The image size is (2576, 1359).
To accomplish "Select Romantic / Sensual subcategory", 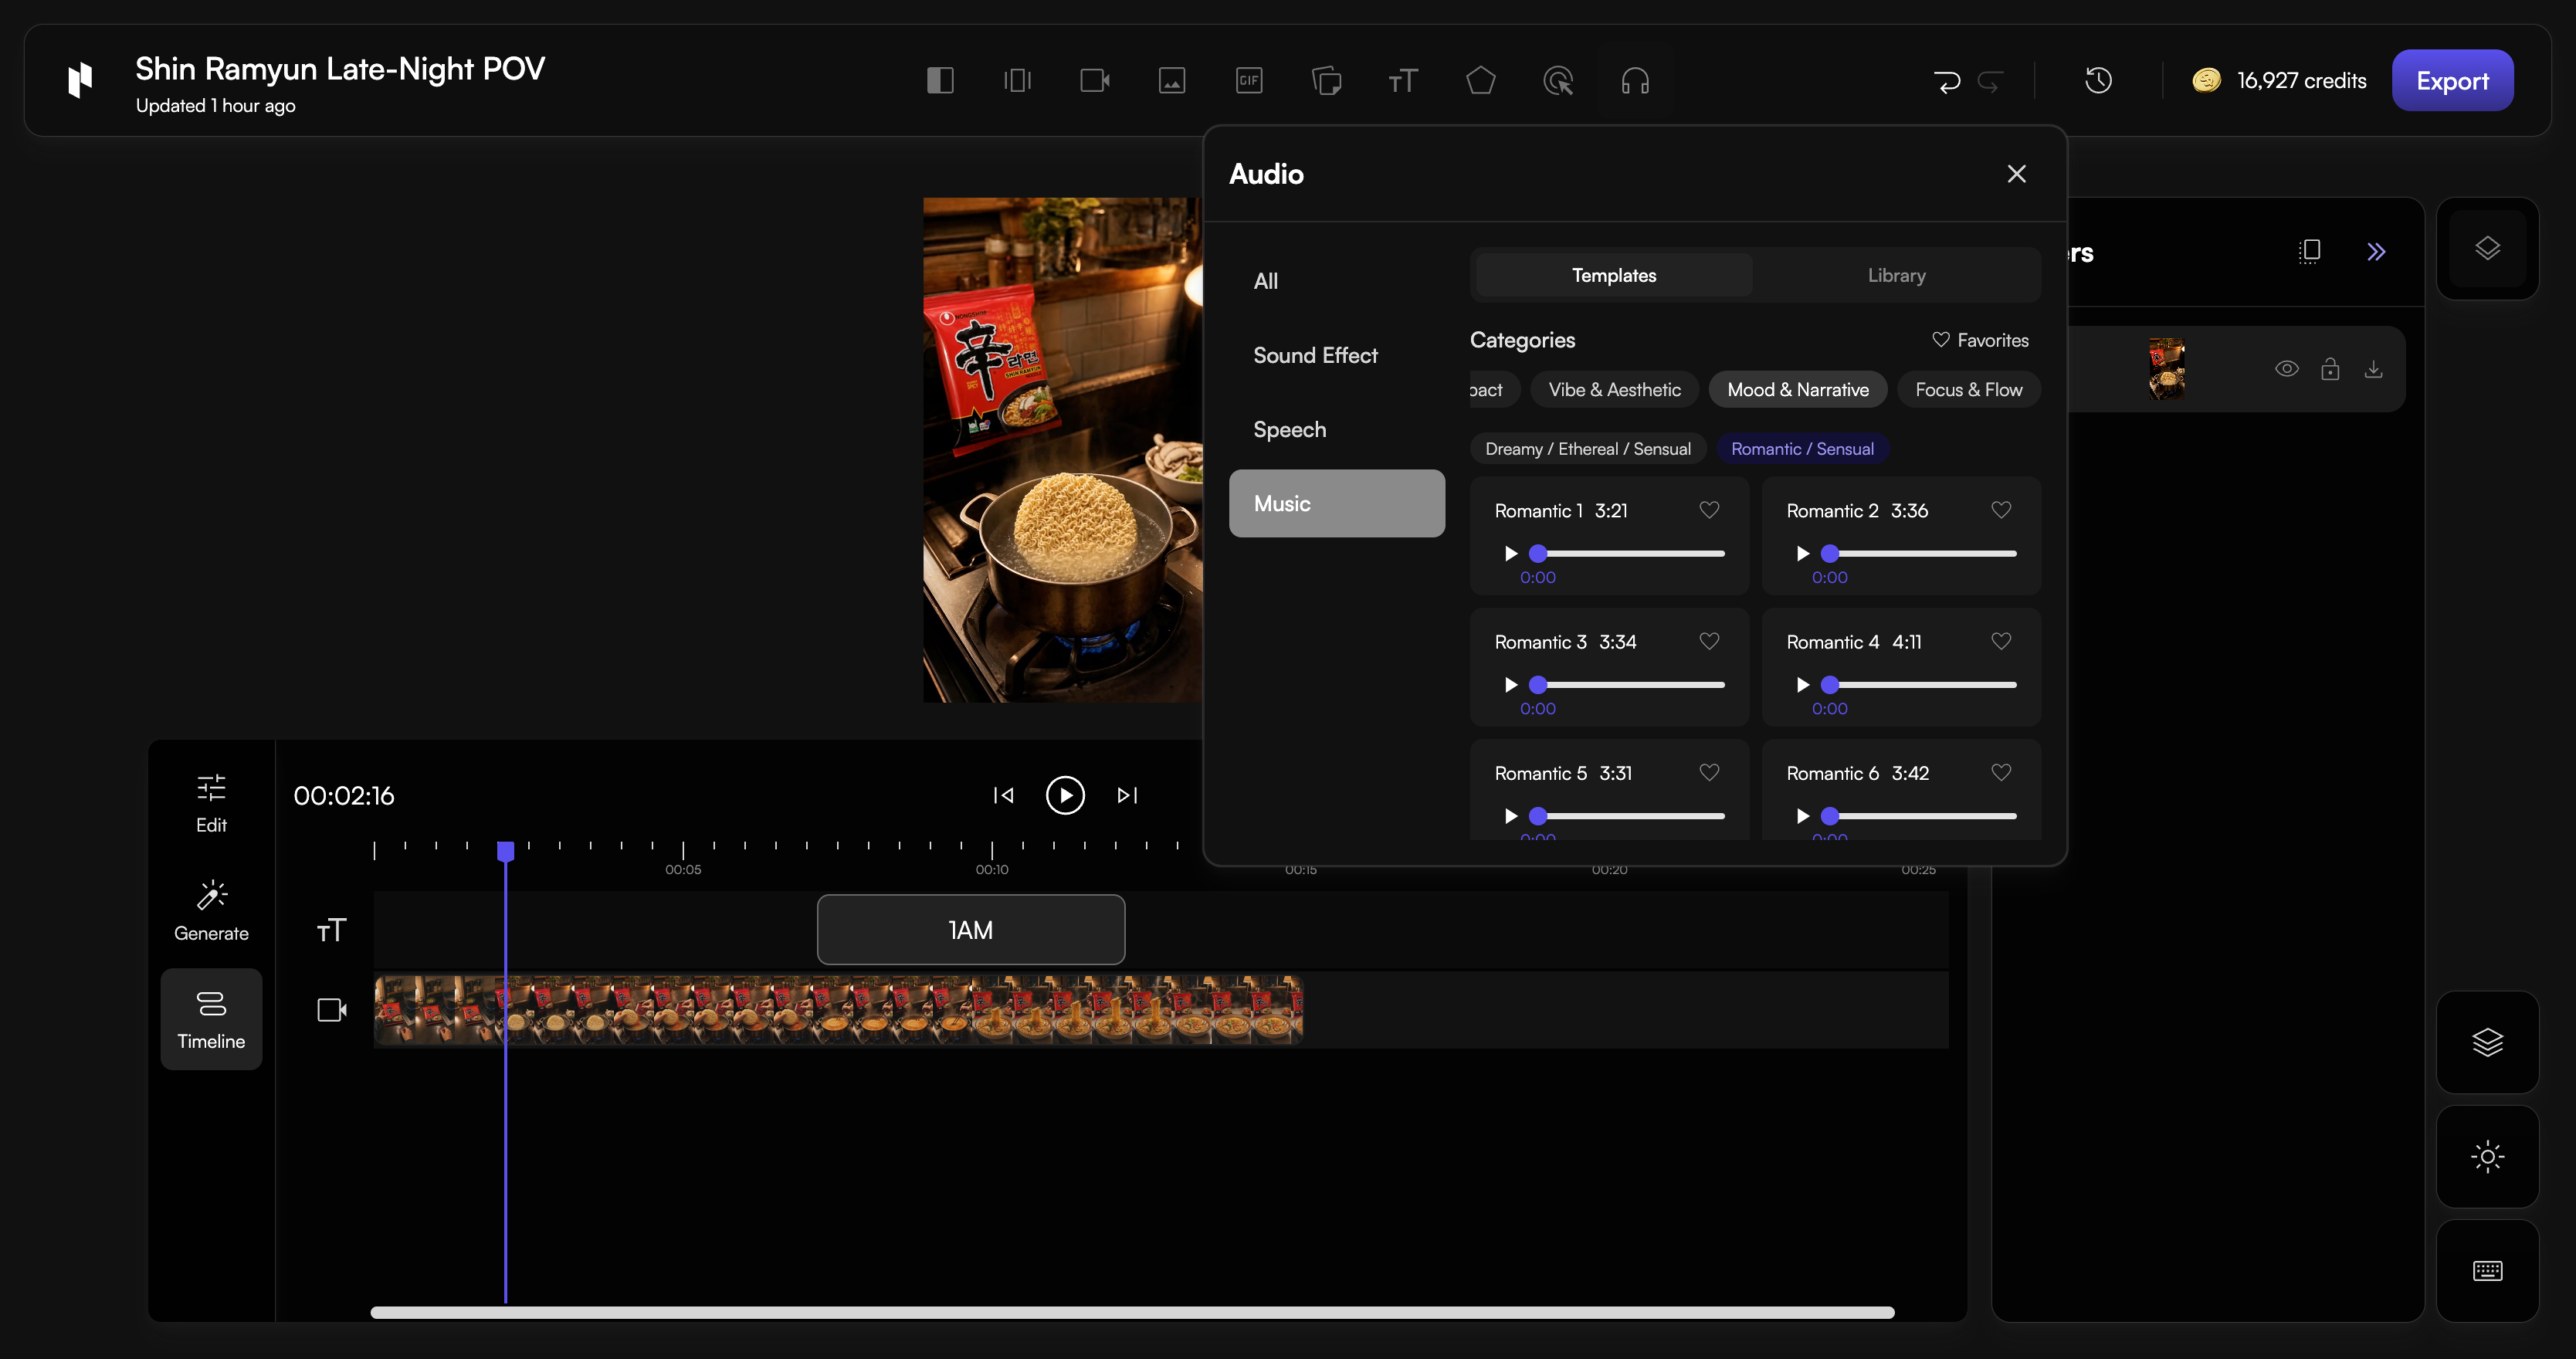I will (x=1802, y=449).
